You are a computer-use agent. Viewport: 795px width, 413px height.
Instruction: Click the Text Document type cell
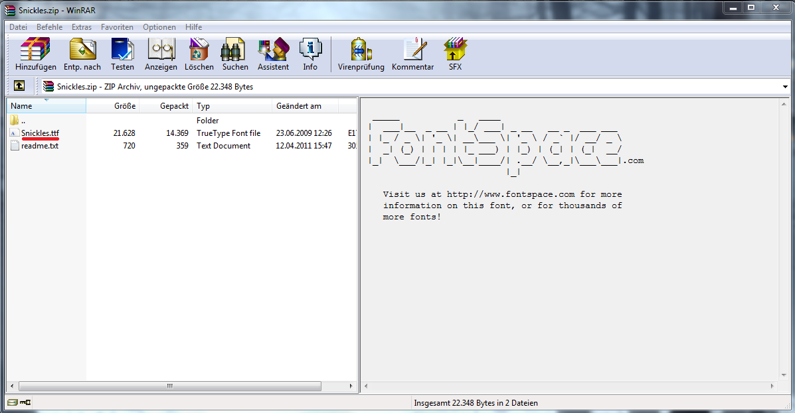pyautogui.click(x=224, y=146)
